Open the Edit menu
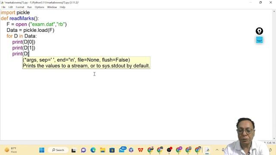 coord(10,7)
